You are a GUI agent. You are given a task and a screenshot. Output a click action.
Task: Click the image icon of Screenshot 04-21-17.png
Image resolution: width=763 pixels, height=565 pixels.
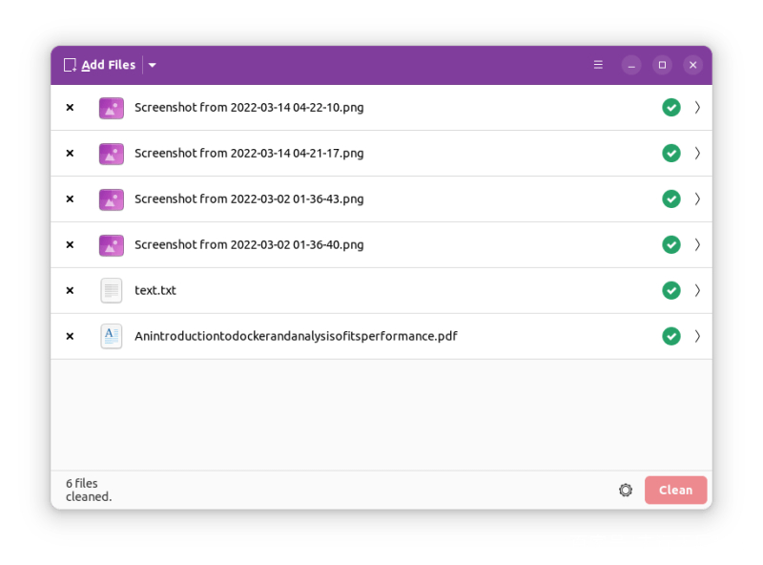112,154
